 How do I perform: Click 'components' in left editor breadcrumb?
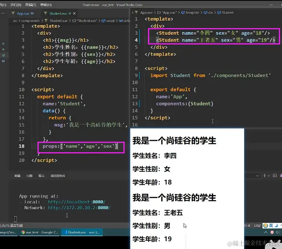(30, 21)
